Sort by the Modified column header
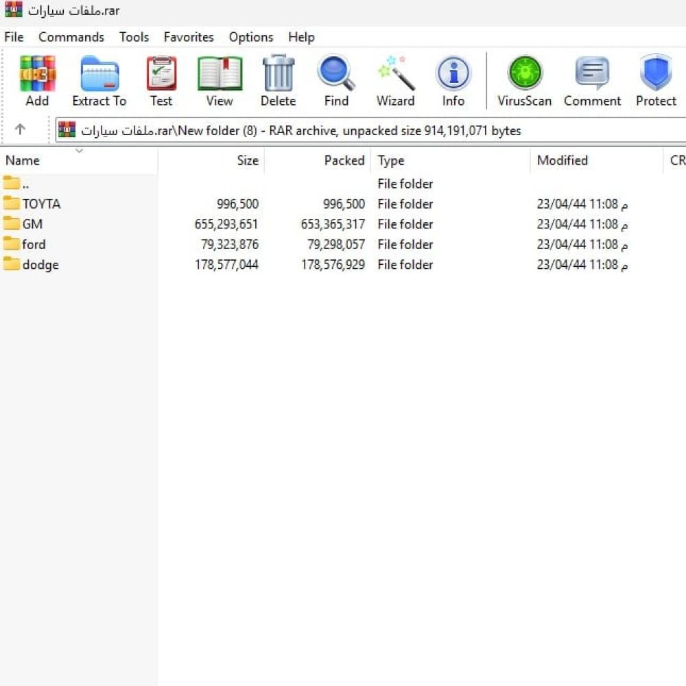Image resolution: width=686 pixels, height=686 pixels. coord(562,161)
